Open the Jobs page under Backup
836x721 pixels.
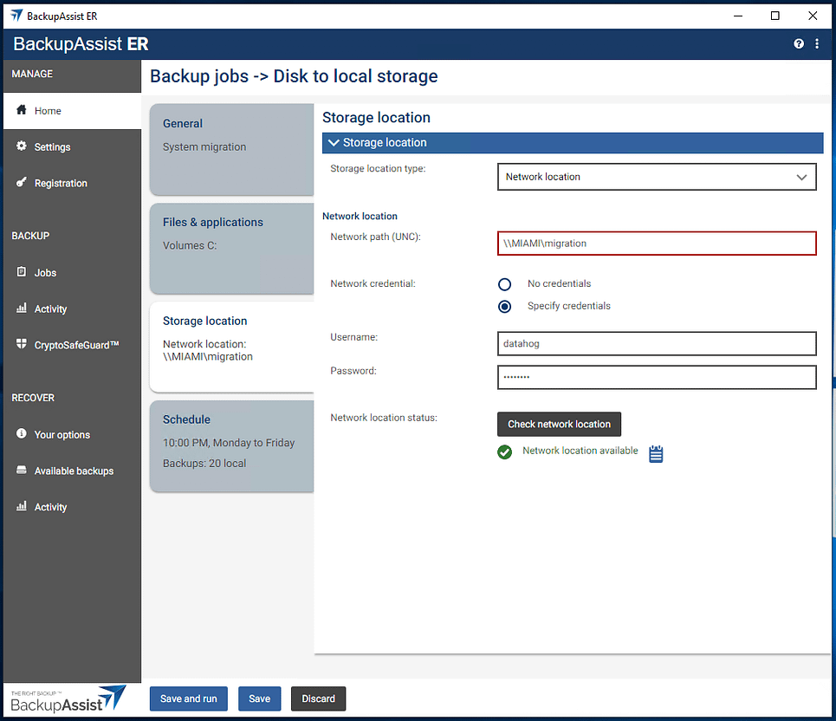pyautogui.click(x=72, y=273)
